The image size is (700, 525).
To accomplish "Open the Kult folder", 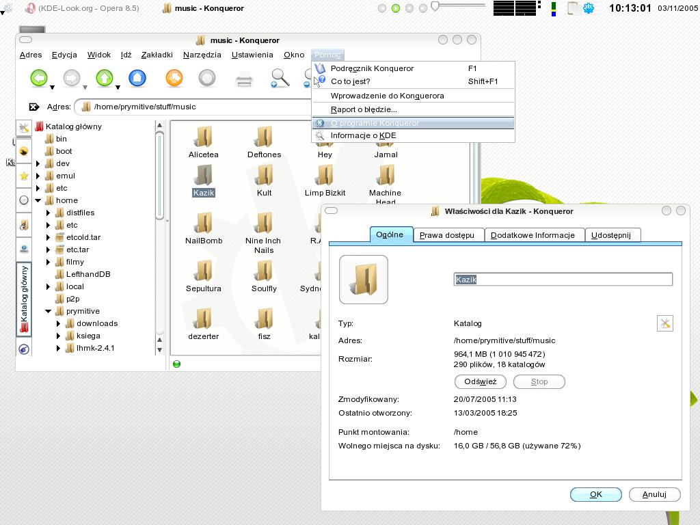I will pyautogui.click(x=265, y=180).
